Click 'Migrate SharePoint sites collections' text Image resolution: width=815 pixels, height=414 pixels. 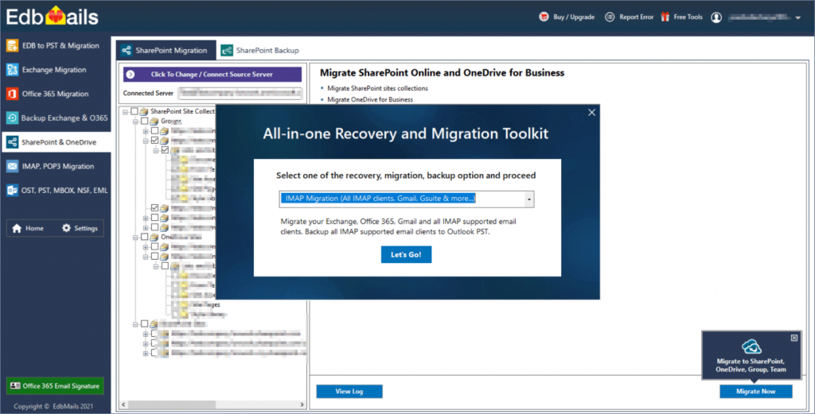377,88
